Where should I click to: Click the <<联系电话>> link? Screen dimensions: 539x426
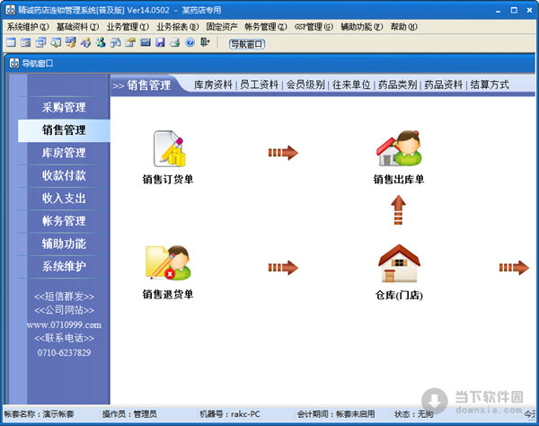(x=64, y=339)
